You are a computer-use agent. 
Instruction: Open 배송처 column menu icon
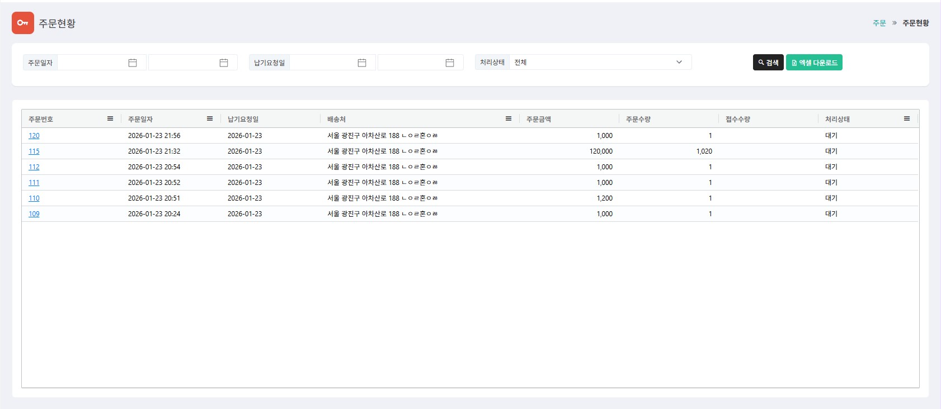pos(509,118)
